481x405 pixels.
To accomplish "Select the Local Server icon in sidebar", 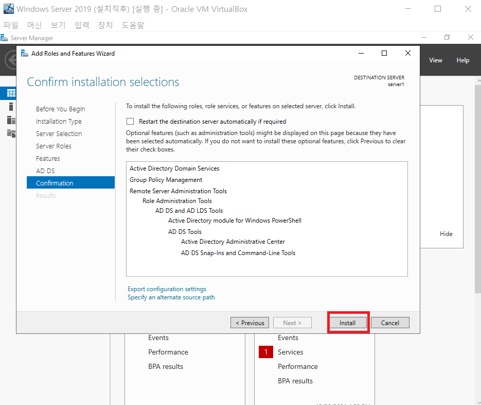I will tap(11, 107).
